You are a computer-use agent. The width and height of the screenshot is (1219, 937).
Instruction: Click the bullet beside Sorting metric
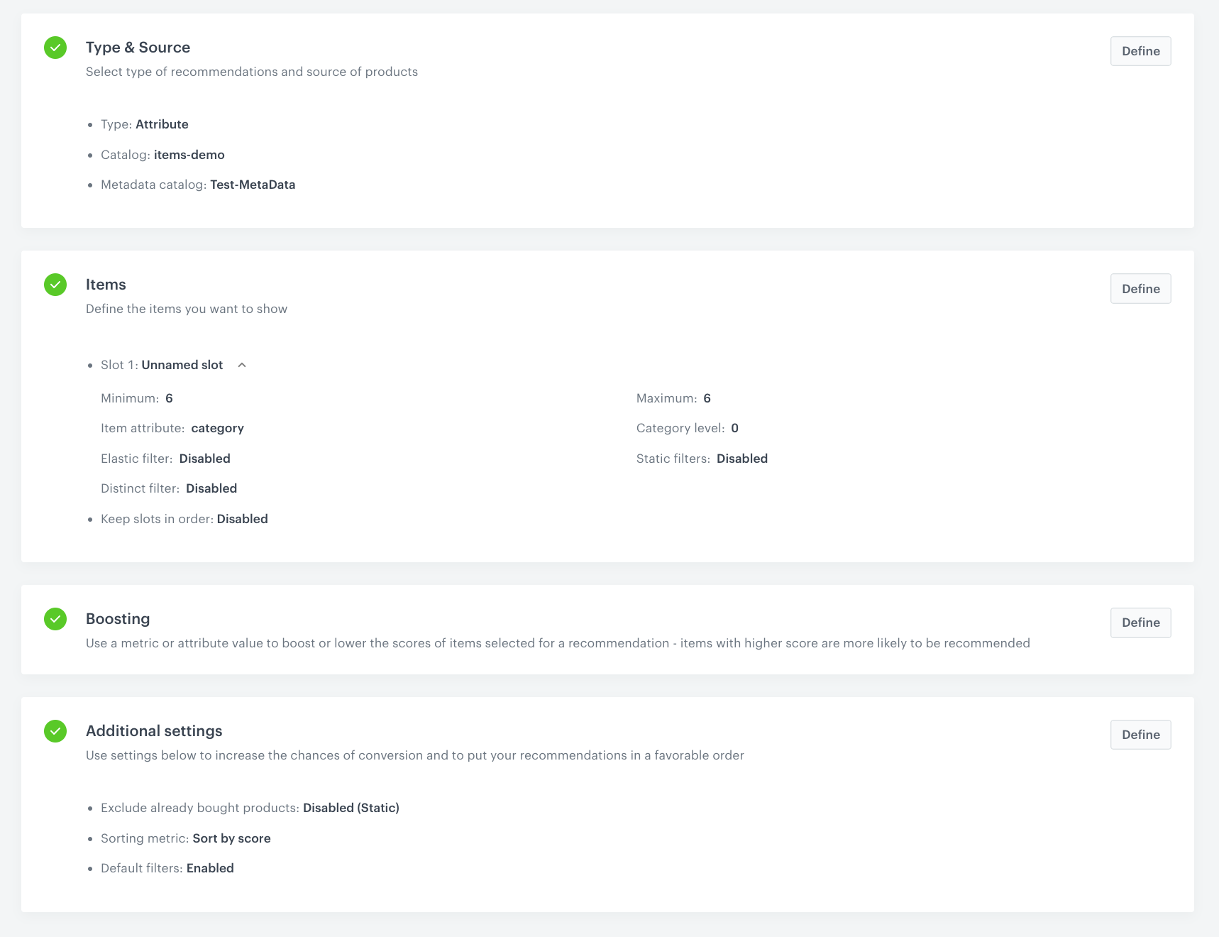pyautogui.click(x=90, y=839)
